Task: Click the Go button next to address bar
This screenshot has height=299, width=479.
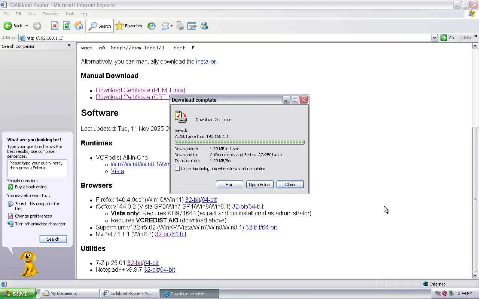Action: pyautogui.click(x=448, y=38)
